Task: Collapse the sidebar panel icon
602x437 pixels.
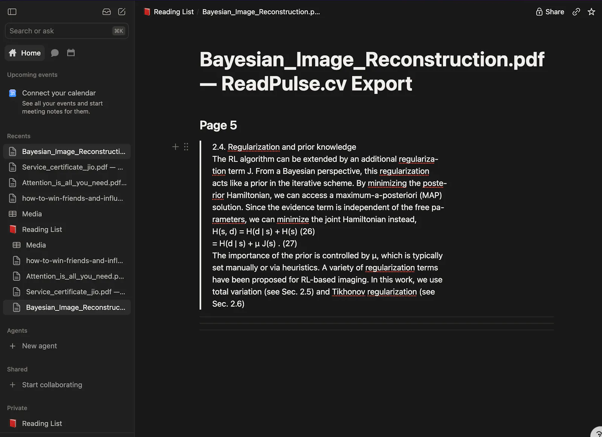Action: 12,12
